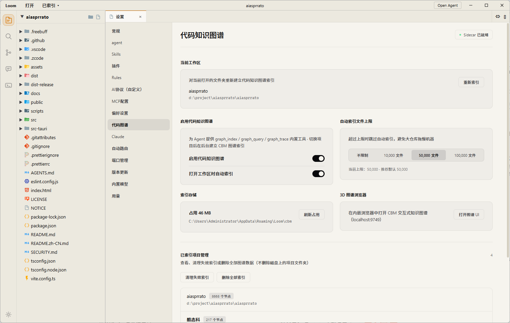Click the new folder icon in explorer header
Screen dimensions: 510x323
[x=91, y=17]
